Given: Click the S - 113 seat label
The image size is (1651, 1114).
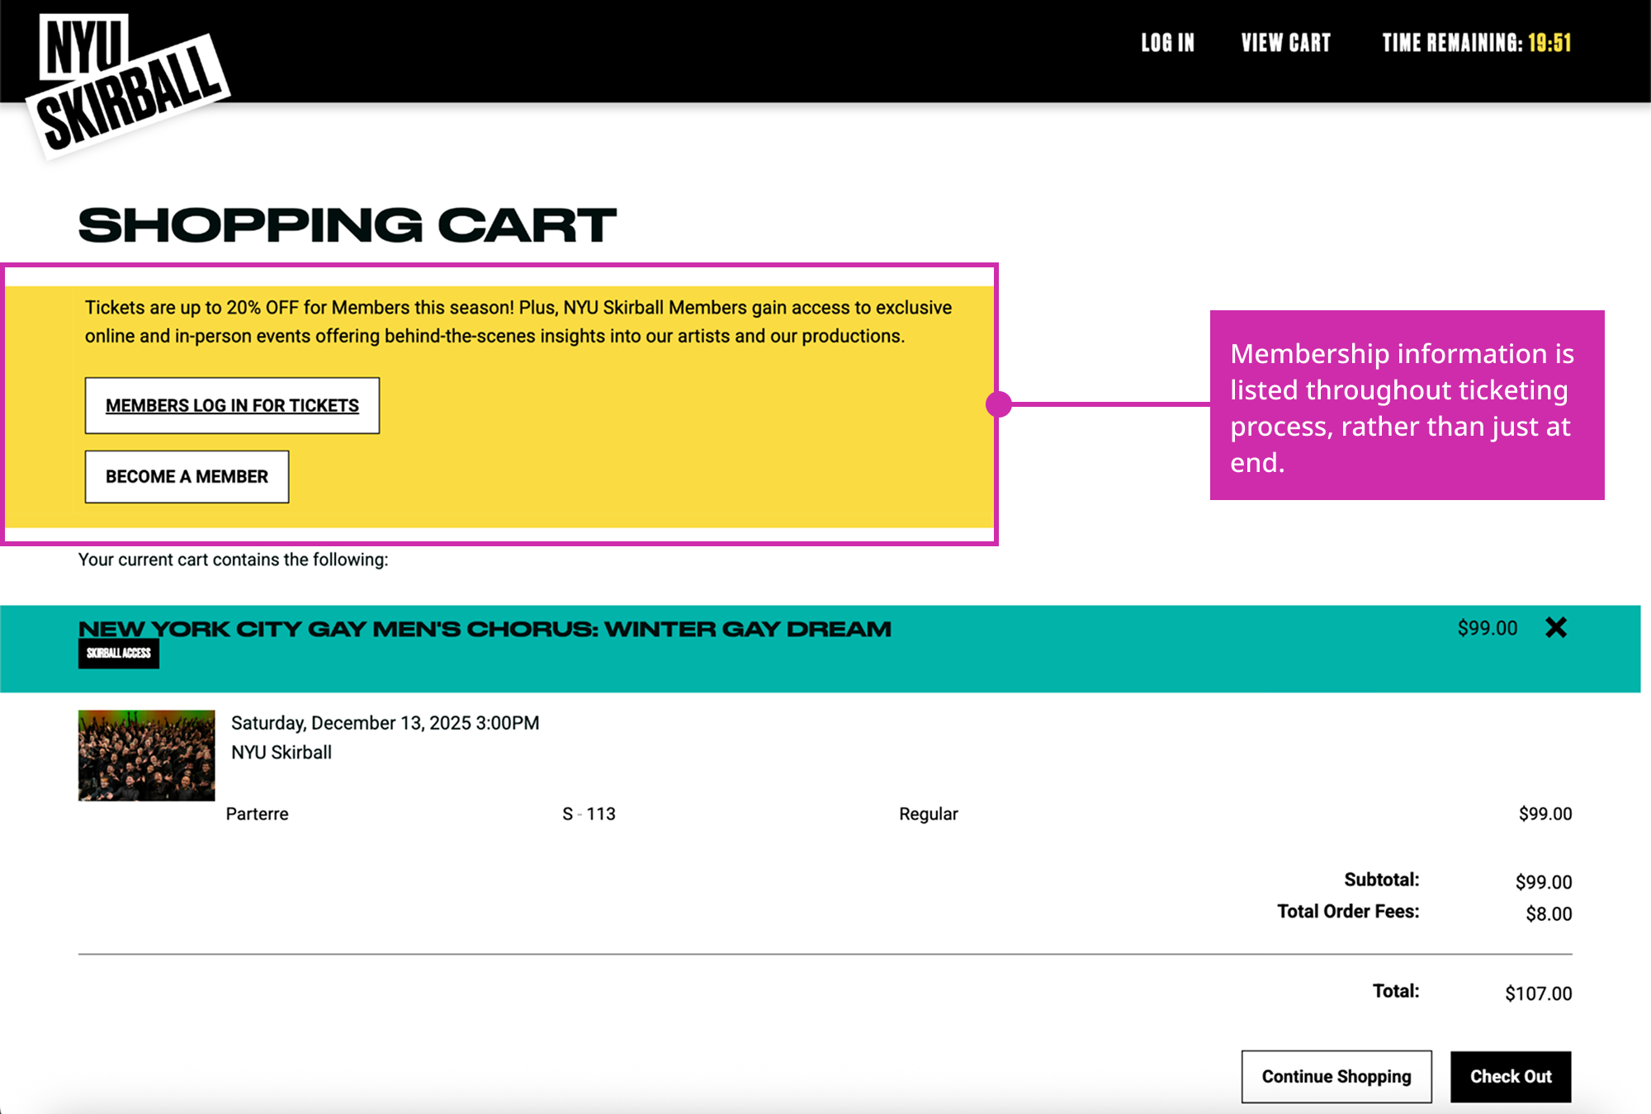Looking at the screenshot, I should 589,814.
